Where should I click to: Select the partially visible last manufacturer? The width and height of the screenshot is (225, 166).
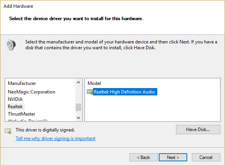point(28,120)
